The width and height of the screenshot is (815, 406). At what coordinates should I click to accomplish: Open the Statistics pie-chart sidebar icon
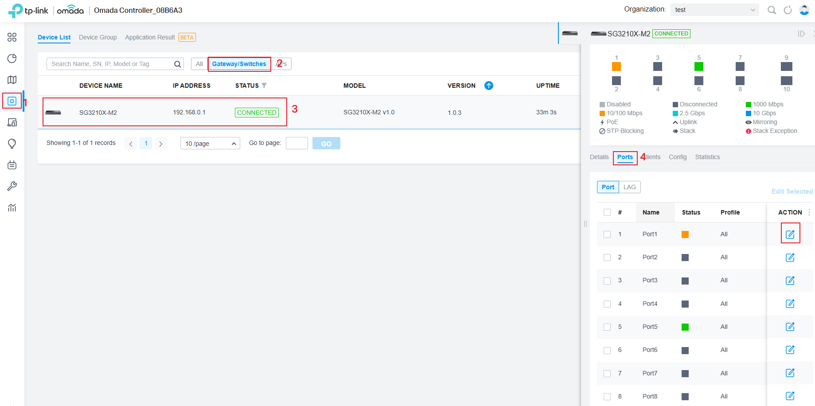coord(12,59)
